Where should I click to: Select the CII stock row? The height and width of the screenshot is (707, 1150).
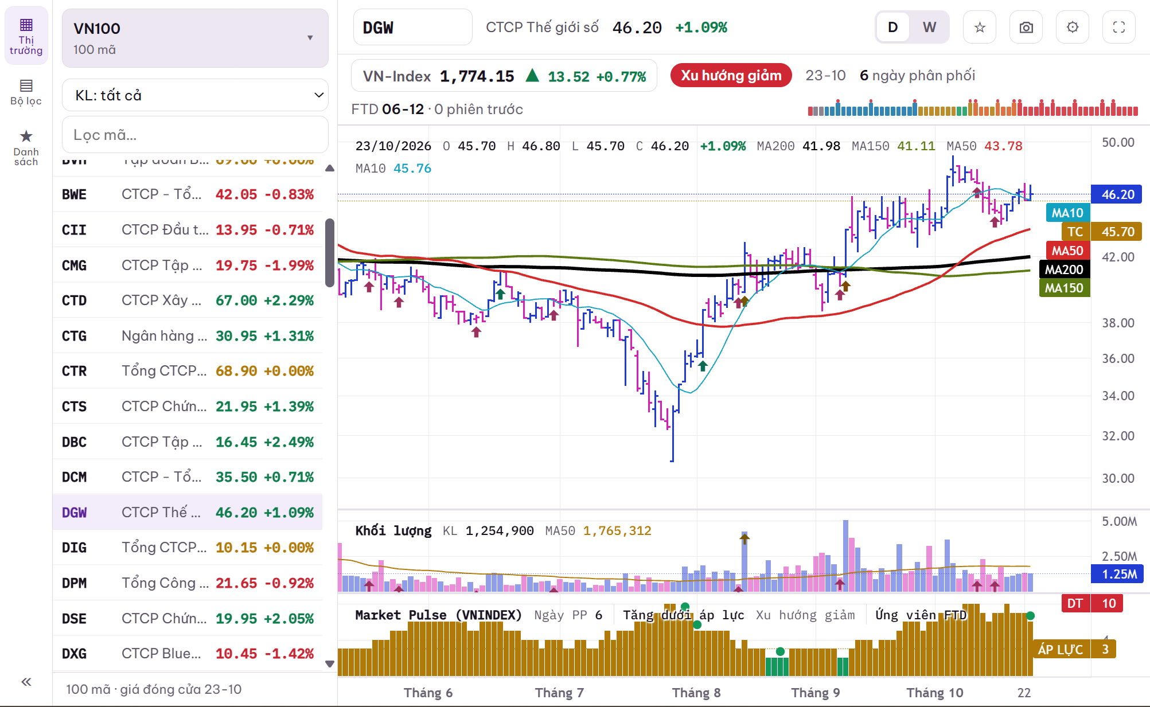[x=188, y=230]
